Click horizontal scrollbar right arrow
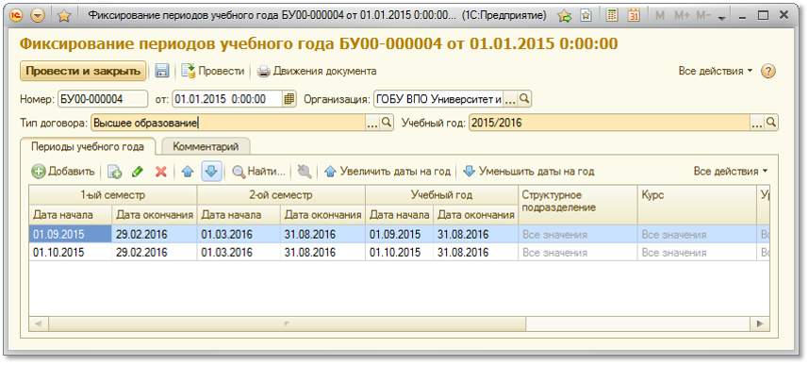 [759, 324]
